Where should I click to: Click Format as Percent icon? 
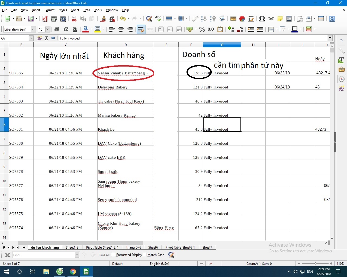[202, 29]
